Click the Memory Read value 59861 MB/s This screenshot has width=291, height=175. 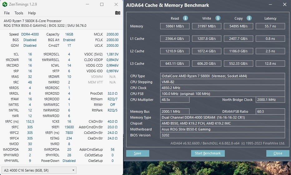pyautogui.click(x=175, y=26)
